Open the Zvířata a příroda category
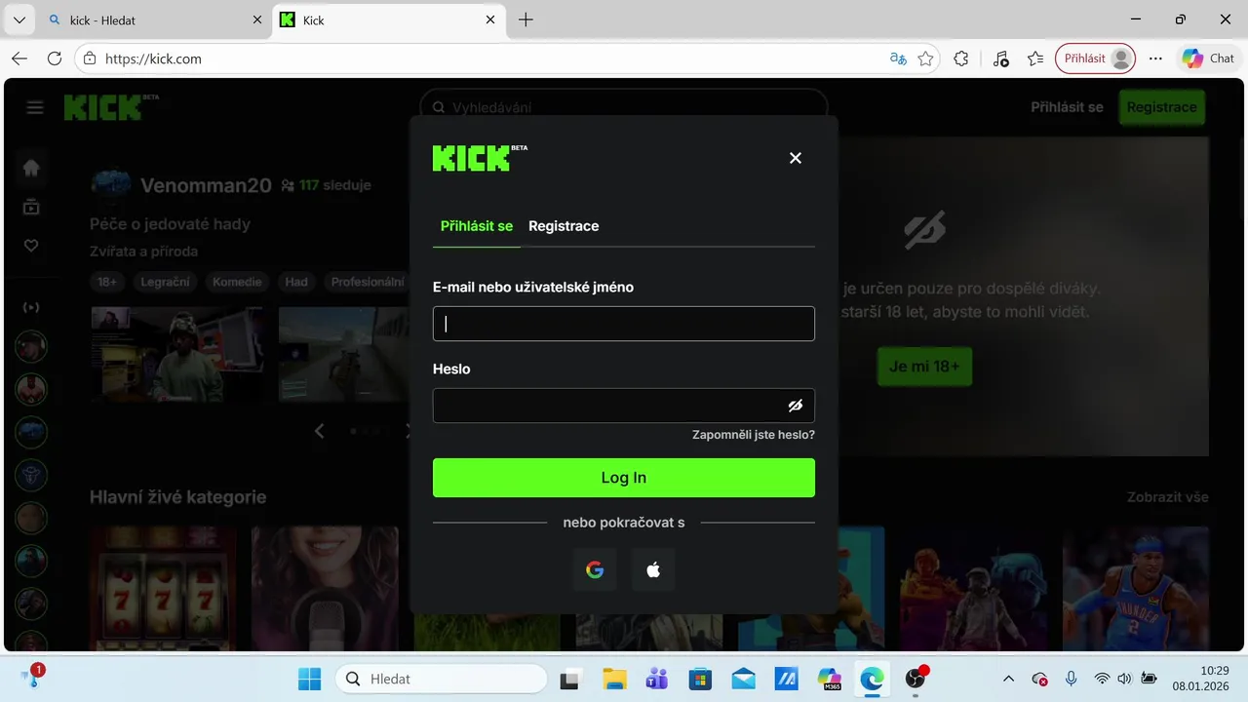1248x702 pixels. [x=144, y=252]
